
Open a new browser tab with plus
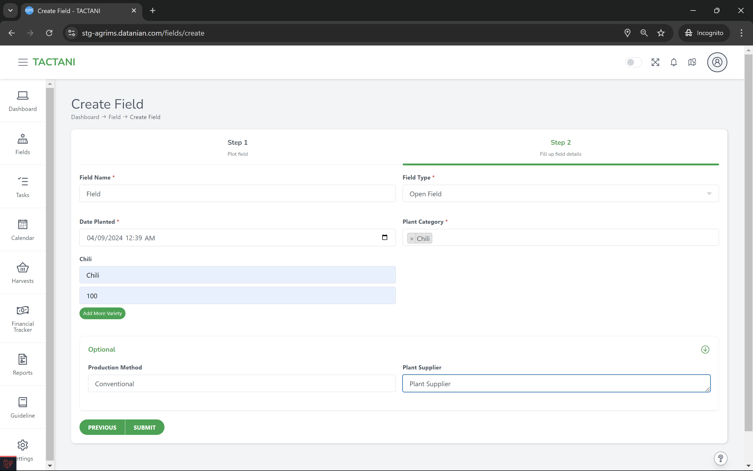click(152, 10)
